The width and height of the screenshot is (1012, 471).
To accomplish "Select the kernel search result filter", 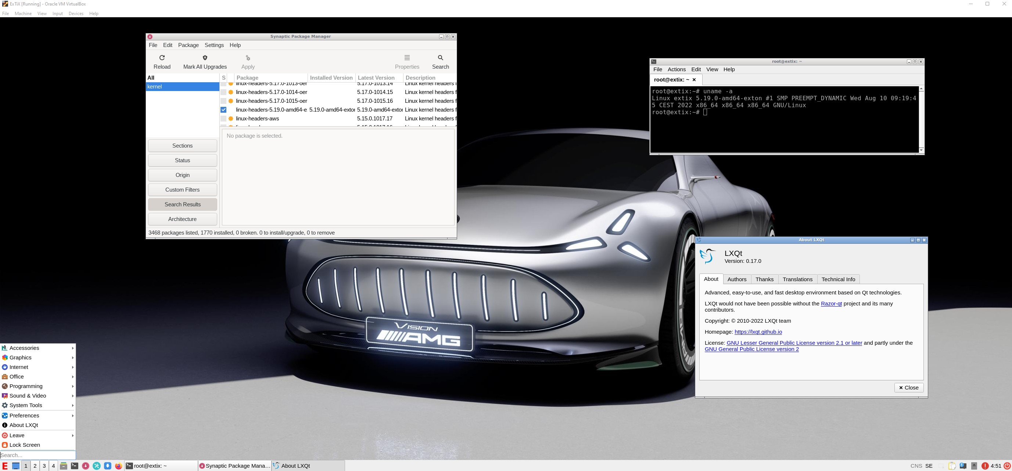I will tap(182, 87).
